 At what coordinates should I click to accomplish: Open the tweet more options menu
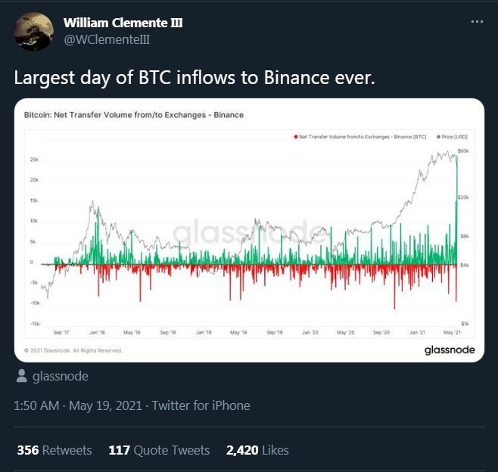pos(477,22)
